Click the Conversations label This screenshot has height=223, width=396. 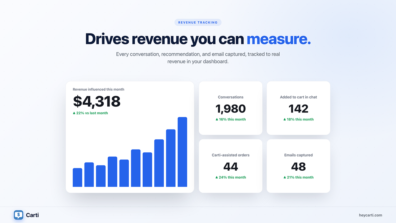coord(230,97)
